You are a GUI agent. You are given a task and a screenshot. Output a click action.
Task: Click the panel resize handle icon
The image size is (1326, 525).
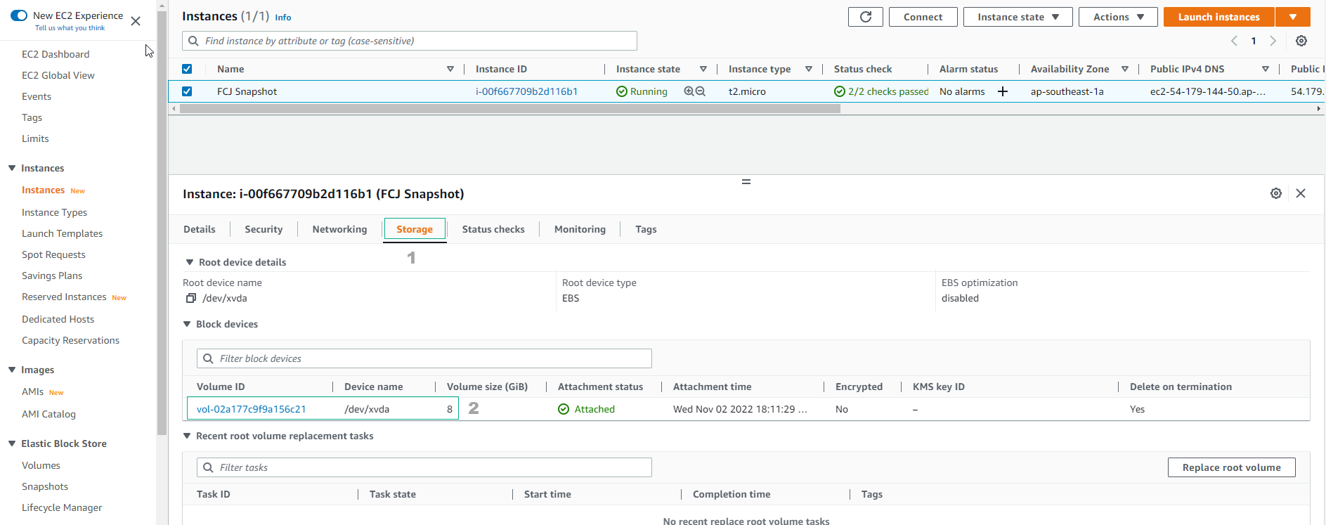click(746, 182)
